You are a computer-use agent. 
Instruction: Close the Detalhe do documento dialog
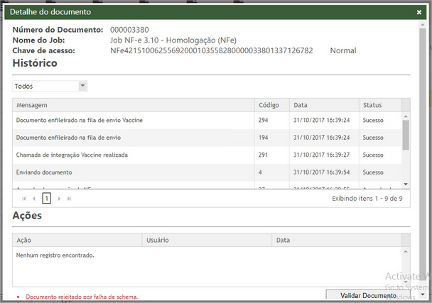pyautogui.click(x=419, y=12)
